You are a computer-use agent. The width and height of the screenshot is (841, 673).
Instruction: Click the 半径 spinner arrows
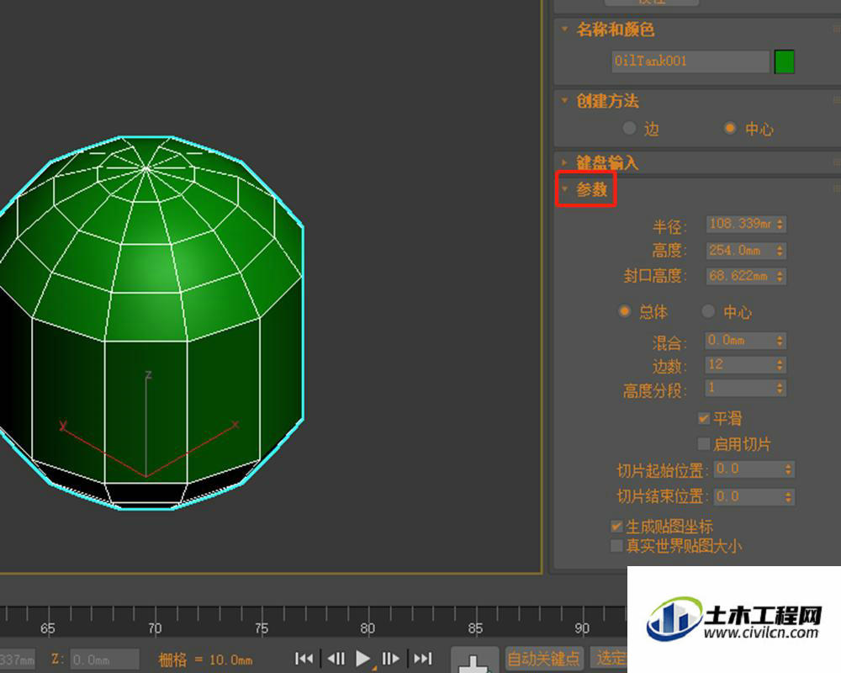pyautogui.click(x=780, y=224)
